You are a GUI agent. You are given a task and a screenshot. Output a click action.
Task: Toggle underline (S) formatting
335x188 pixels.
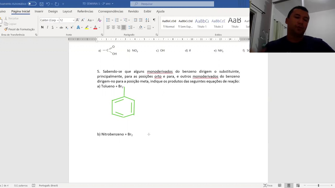[x=53, y=27]
